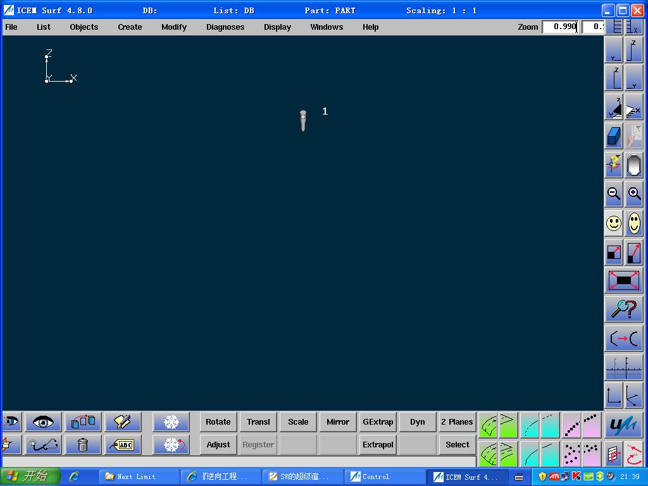Click the Rotate button
648x486 pixels.
coord(218,422)
